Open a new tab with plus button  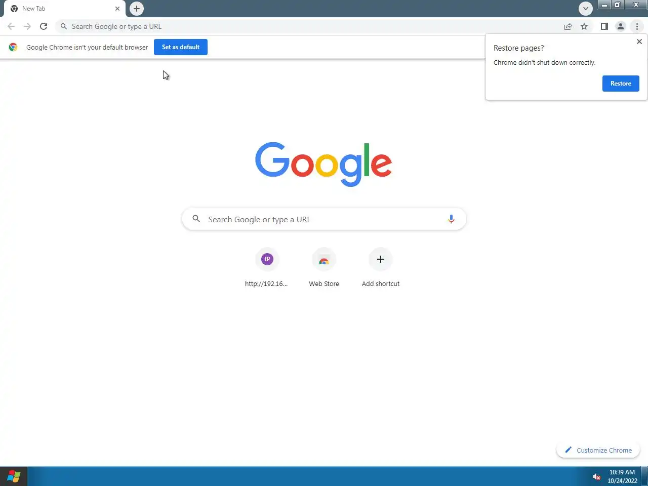(x=137, y=9)
